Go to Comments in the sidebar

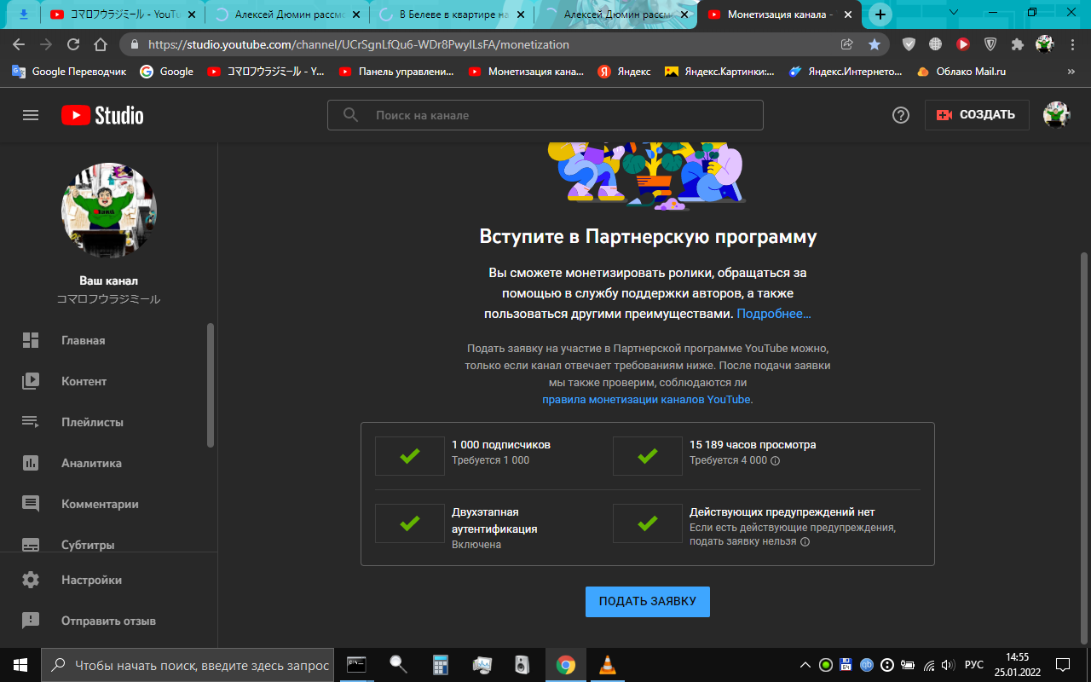coord(100,504)
